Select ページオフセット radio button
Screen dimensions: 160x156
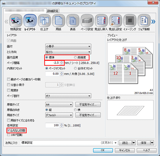click(x=47, y=68)
